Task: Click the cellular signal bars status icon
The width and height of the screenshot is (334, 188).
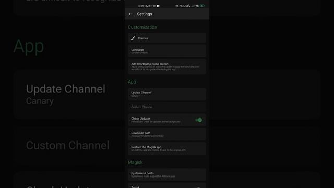Action: pos(193,6)
